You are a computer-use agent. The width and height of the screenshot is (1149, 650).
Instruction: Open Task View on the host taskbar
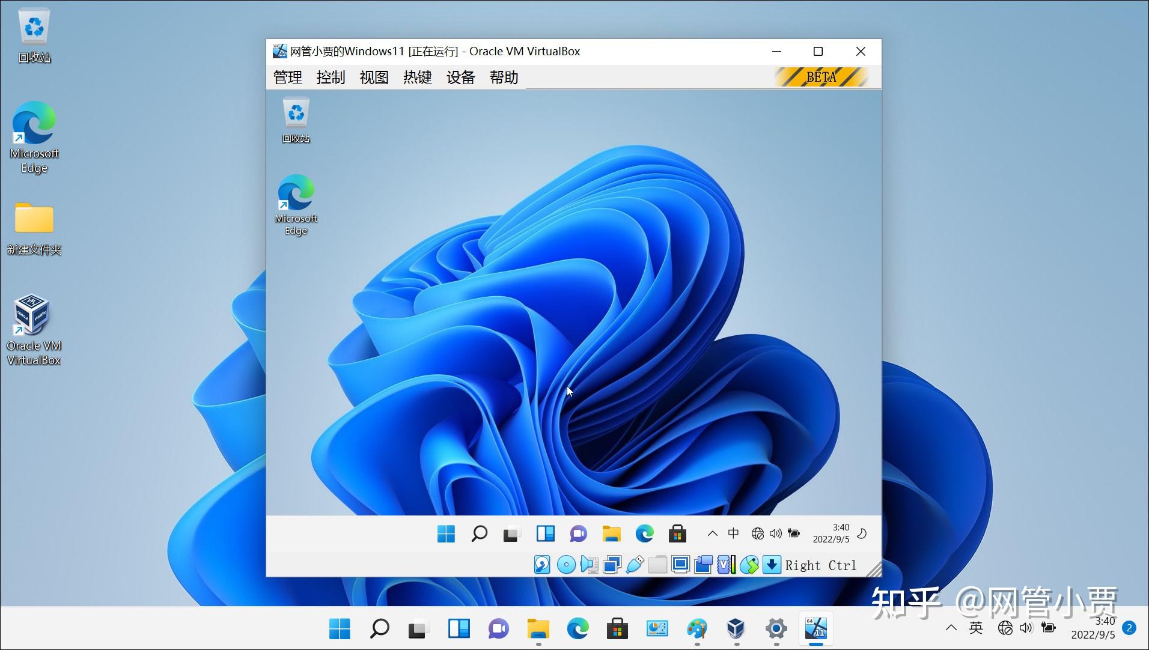click(419, 629)
